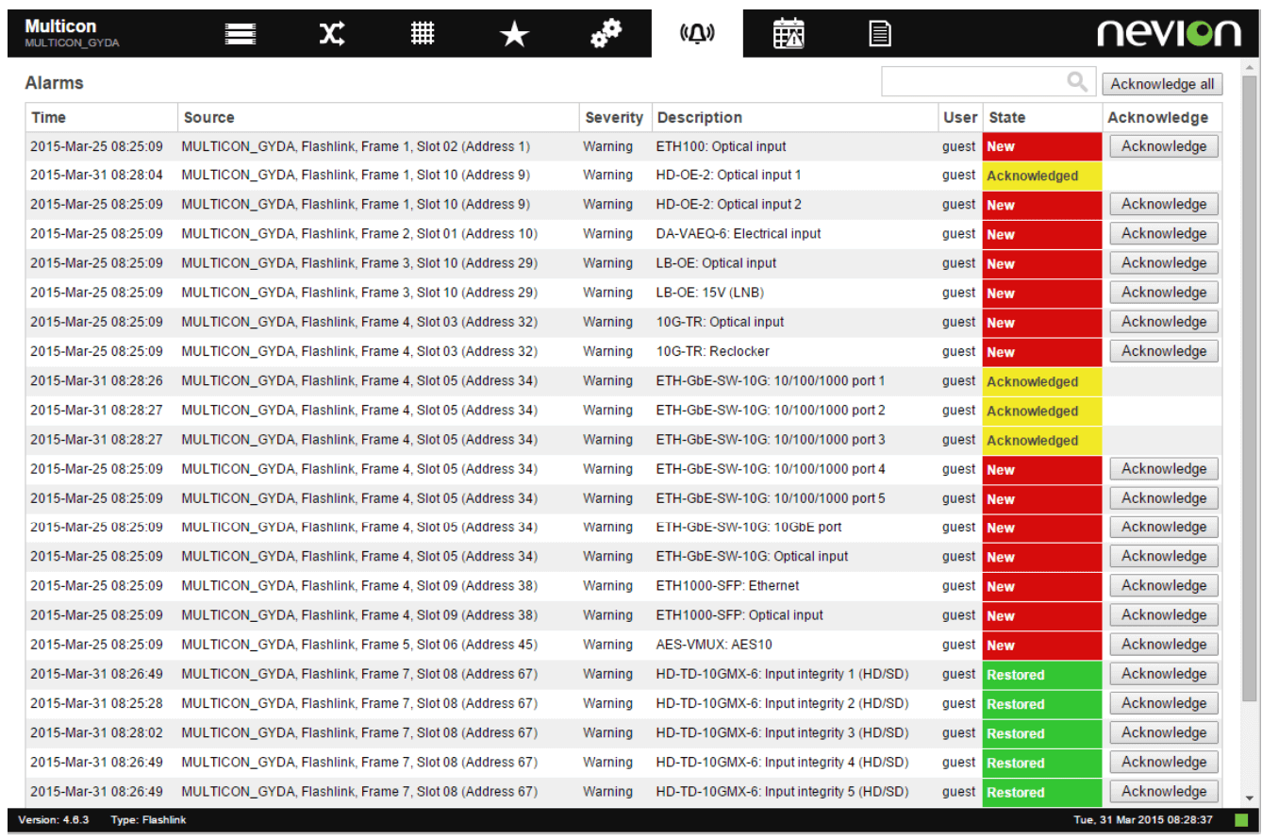Sort alarms by the Severity column
1262x840 pixels.
614,117
